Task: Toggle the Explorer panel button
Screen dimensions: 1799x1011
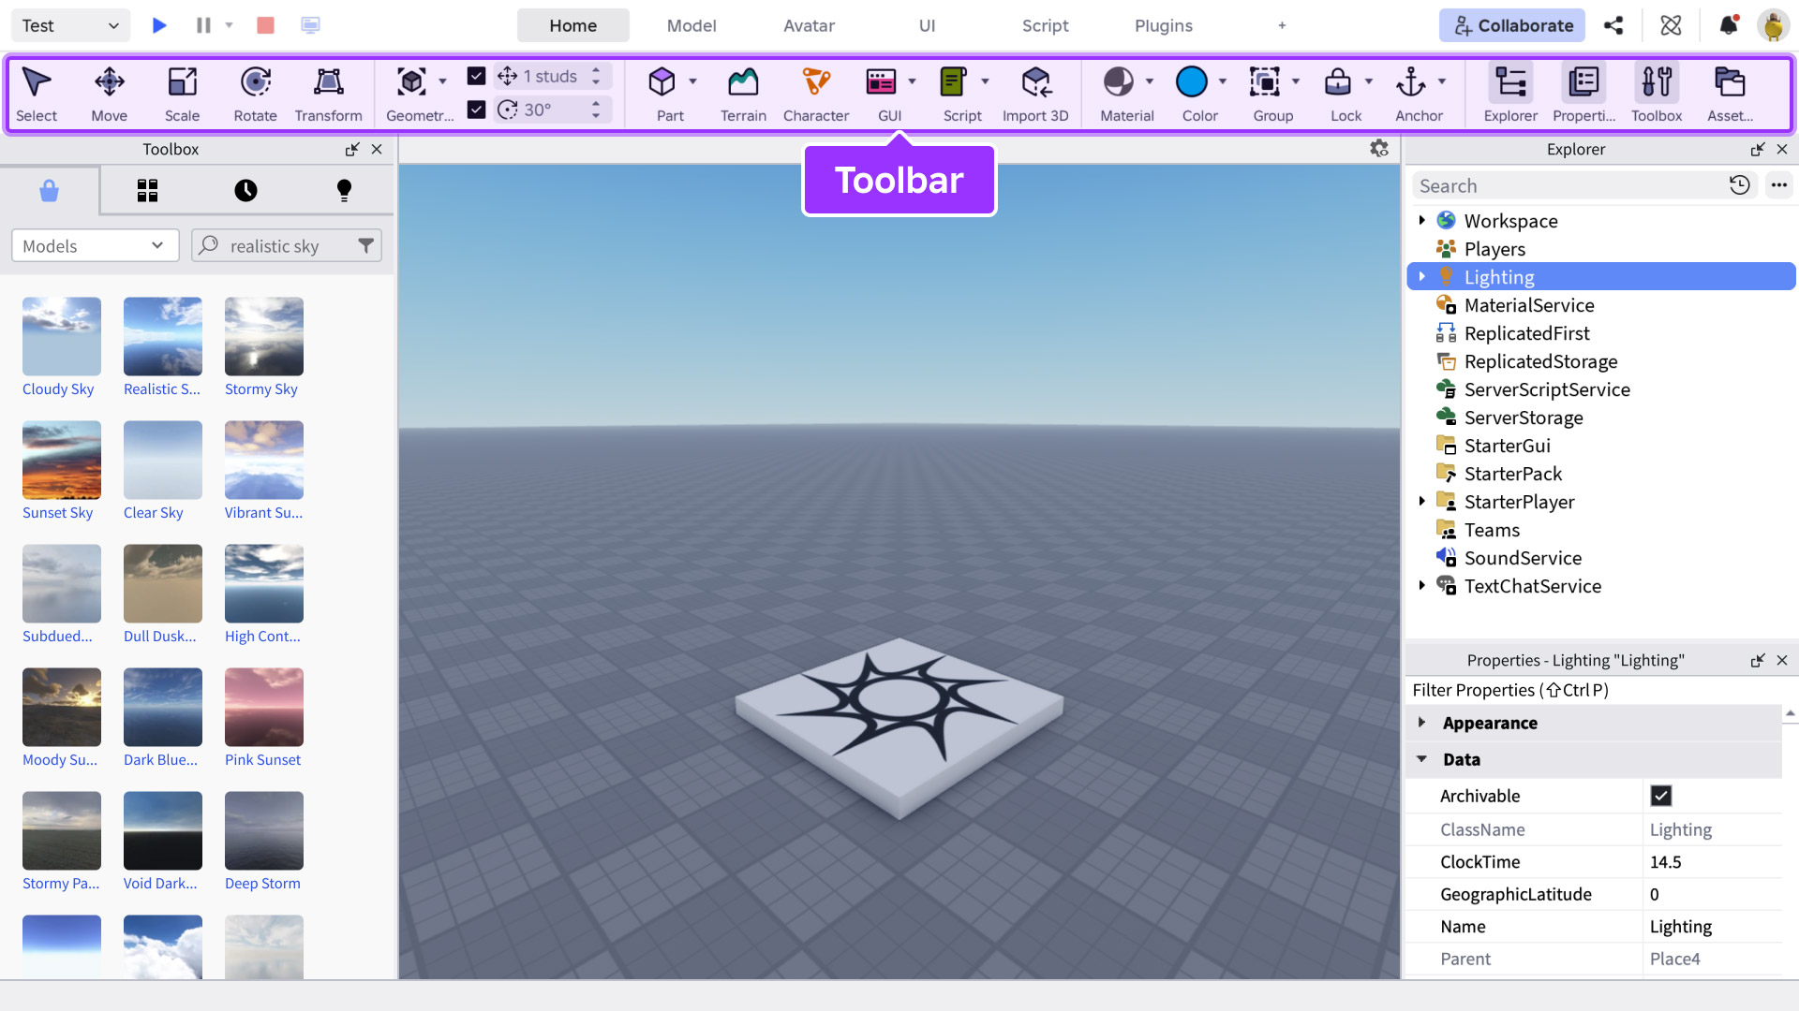Action: (1510, 94)
